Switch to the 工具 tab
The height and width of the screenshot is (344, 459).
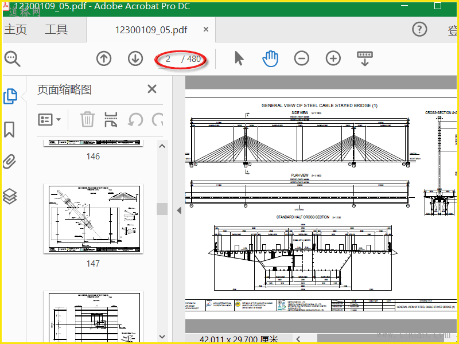tap(56, 30)
